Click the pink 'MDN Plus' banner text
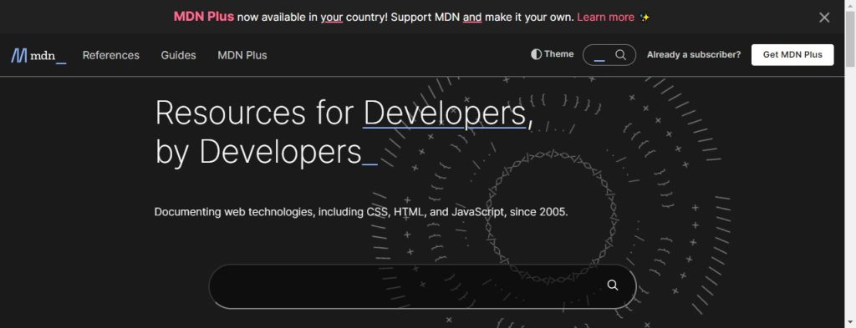 coord(204,17)
